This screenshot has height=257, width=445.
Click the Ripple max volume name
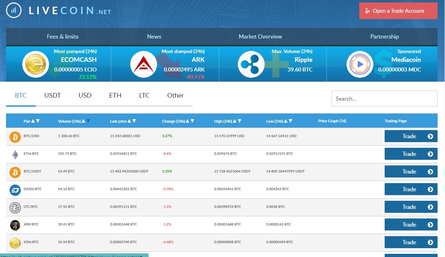point(303,60)
